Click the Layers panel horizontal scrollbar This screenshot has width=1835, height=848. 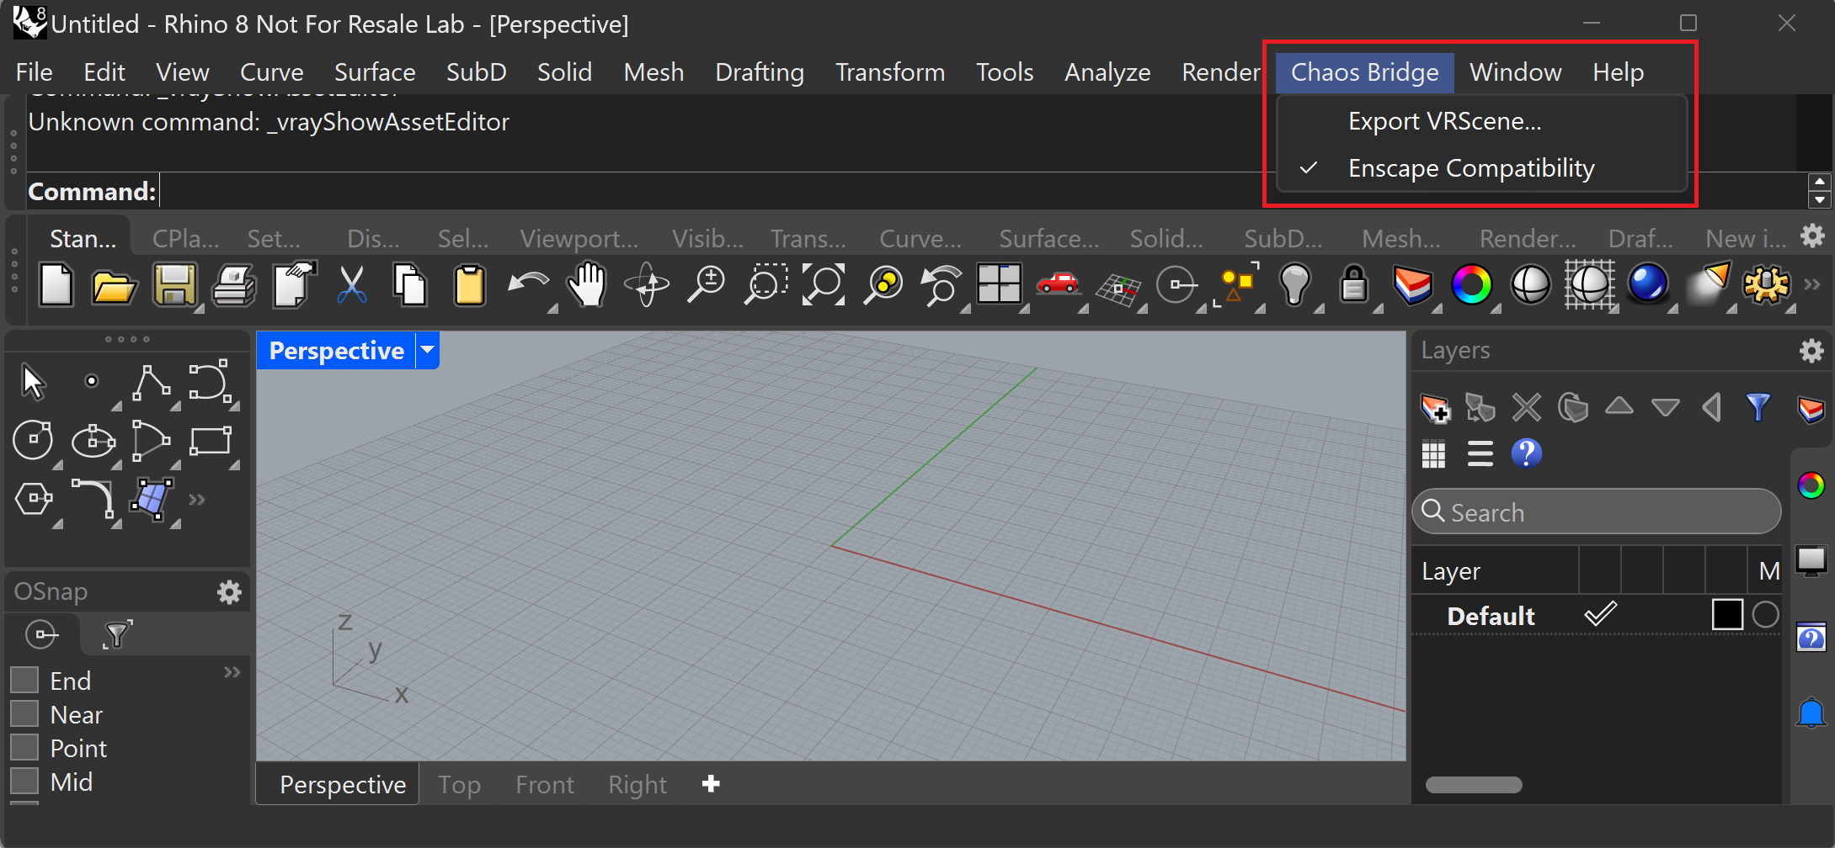tap(1474, 785)
